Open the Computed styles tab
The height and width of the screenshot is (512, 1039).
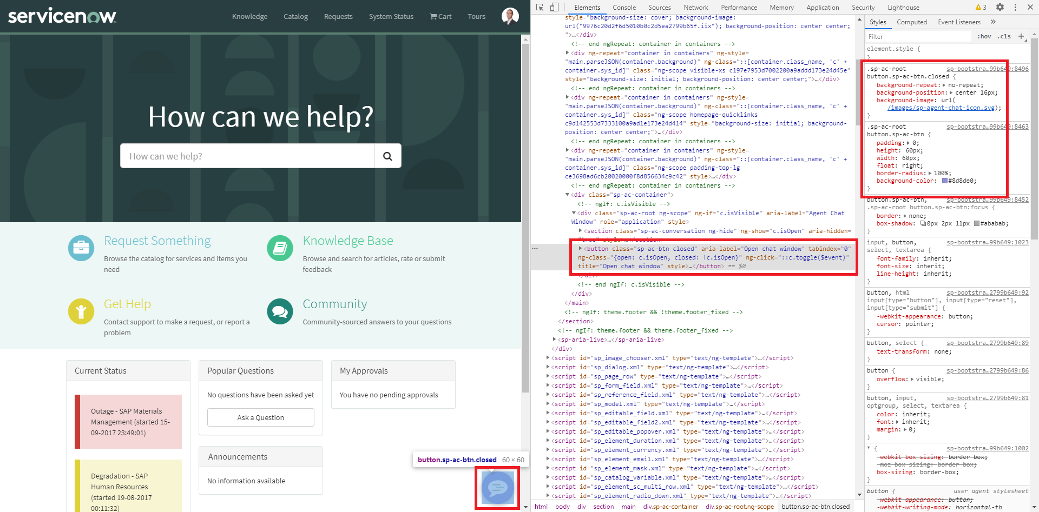(x=912, y=22)
